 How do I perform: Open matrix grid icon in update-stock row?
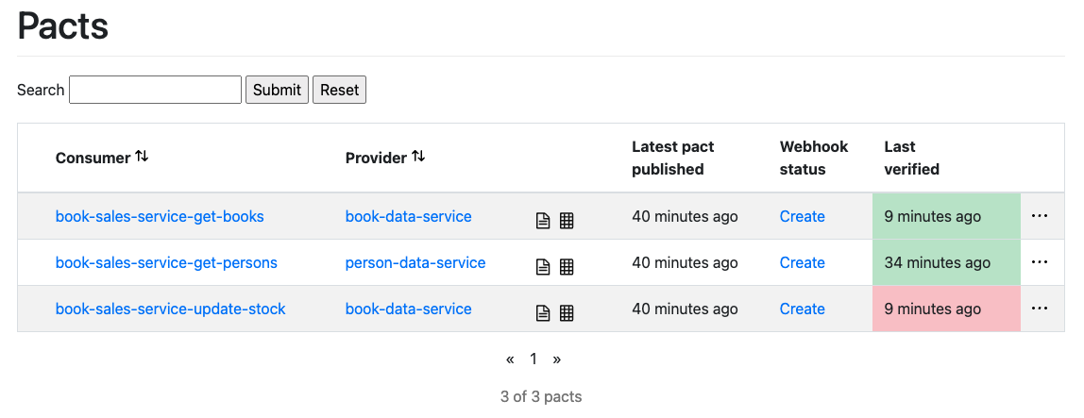[567, 313]
